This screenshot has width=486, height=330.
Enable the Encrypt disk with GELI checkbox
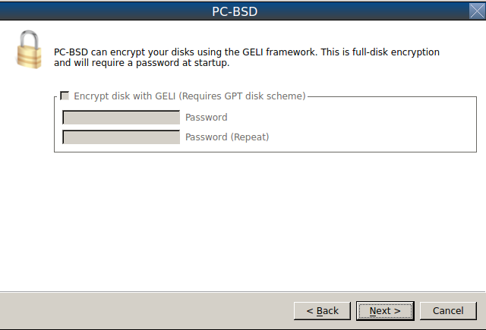coord(65,96)
